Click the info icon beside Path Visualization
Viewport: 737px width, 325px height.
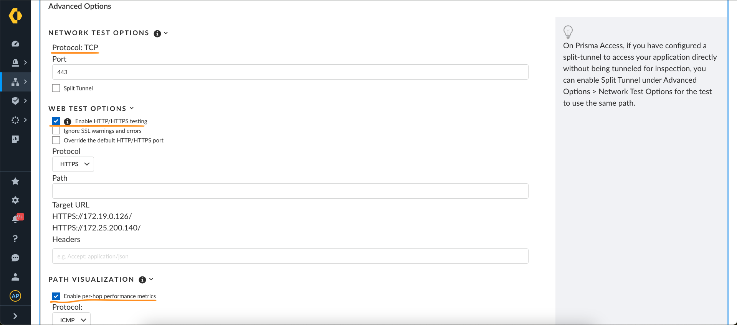(142, 279)
